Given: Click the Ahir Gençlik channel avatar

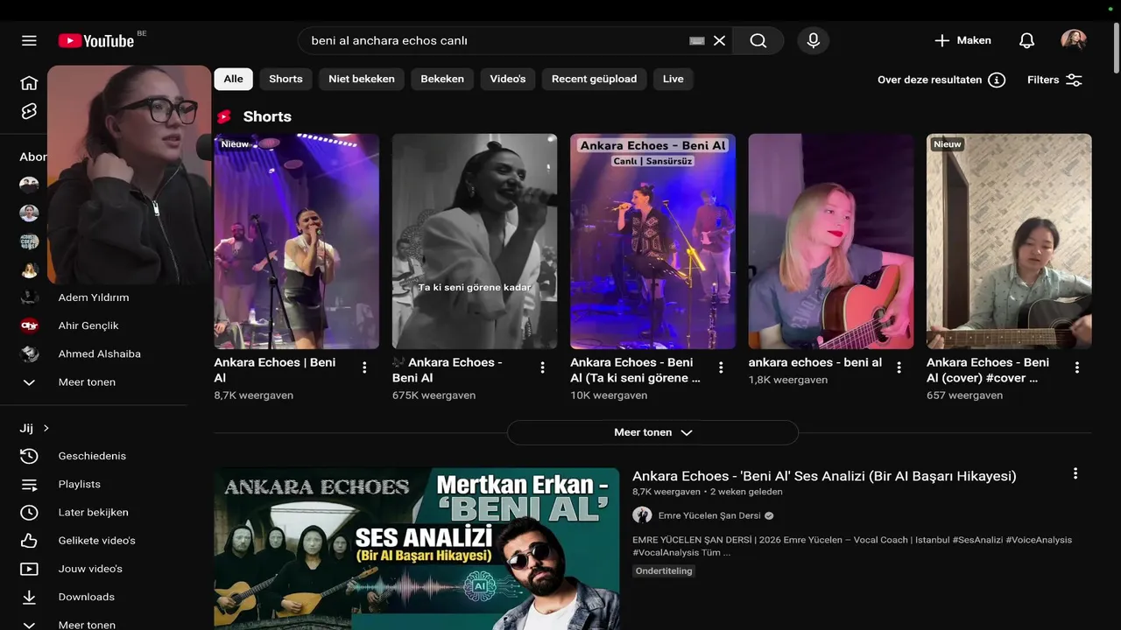Looking at the screenshot, I should 30,325.
